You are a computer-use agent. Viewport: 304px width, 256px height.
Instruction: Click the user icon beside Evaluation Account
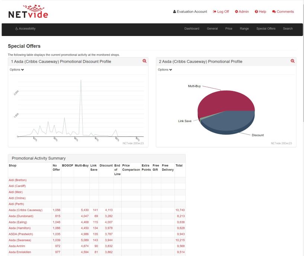(175, 12)
